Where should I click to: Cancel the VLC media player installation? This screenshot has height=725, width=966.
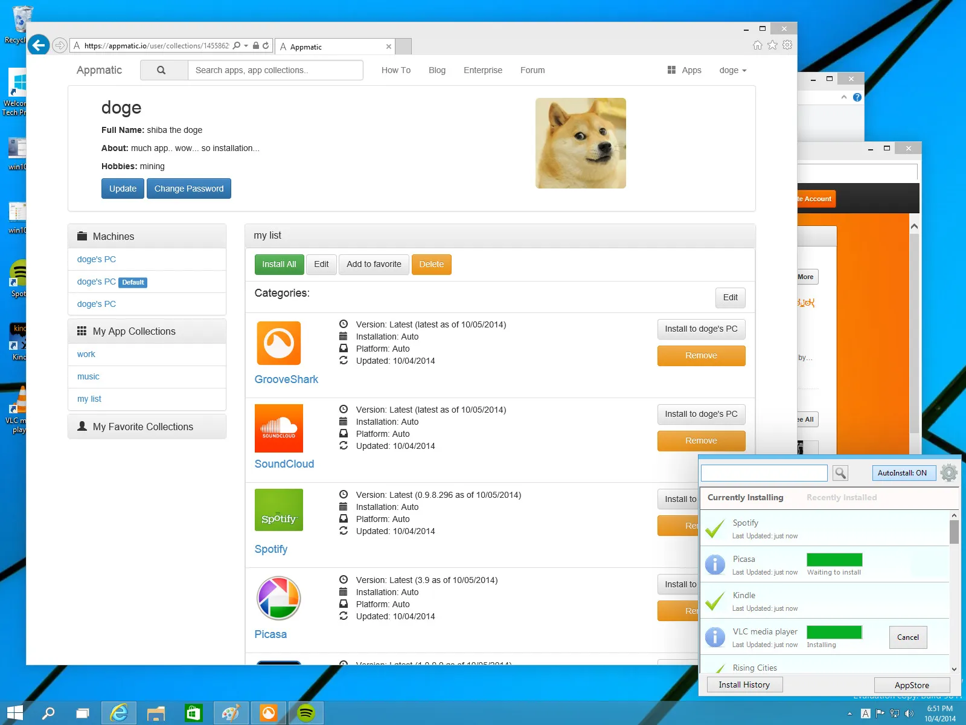tap(907, 637)
